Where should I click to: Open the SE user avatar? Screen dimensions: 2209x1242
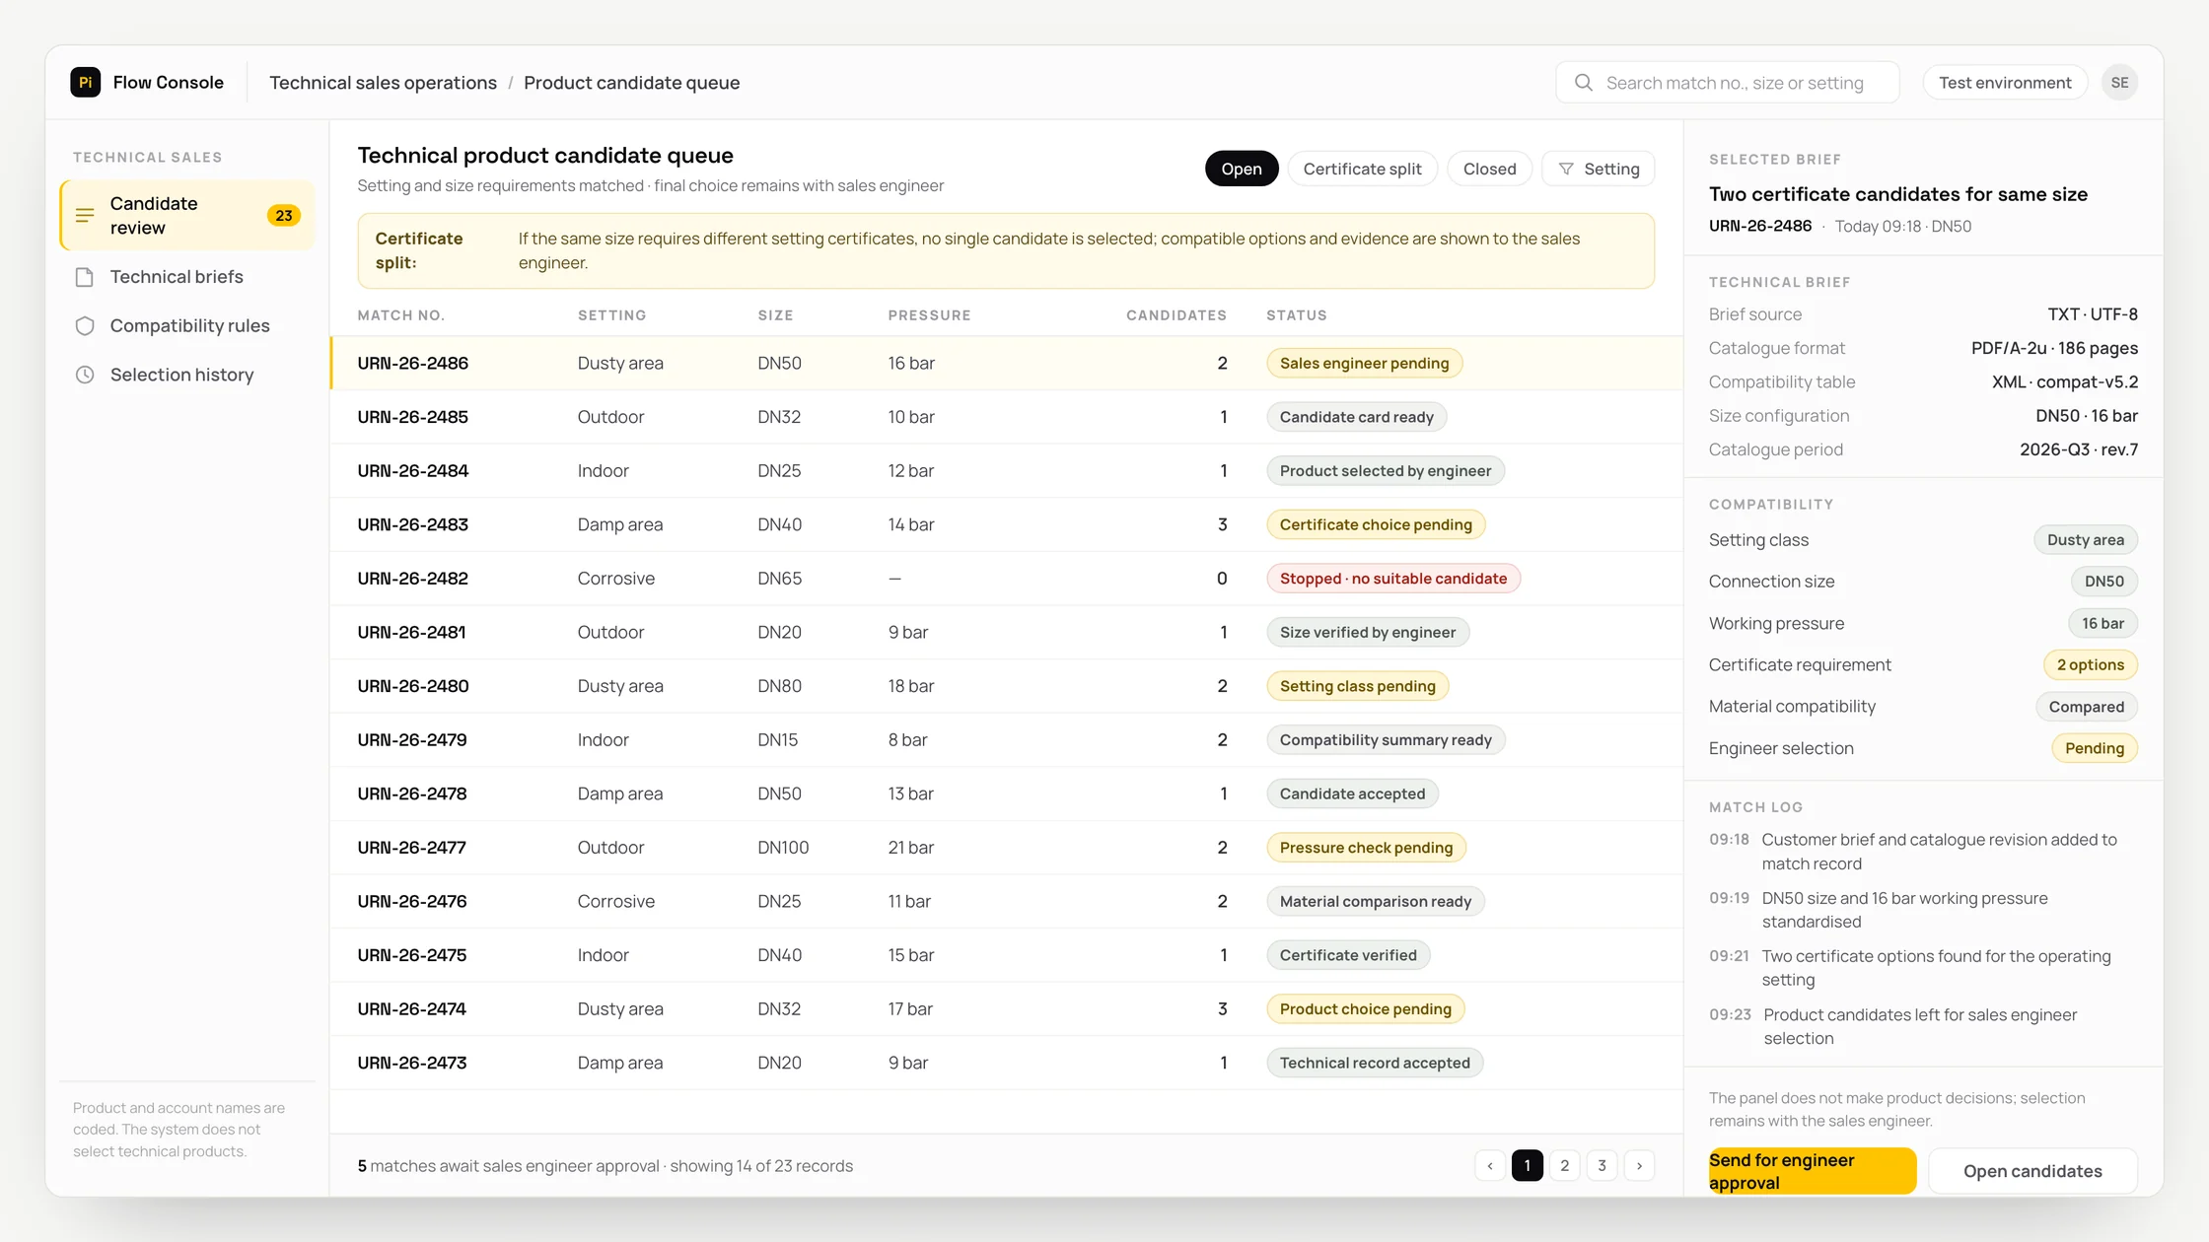coord(2119,83)
